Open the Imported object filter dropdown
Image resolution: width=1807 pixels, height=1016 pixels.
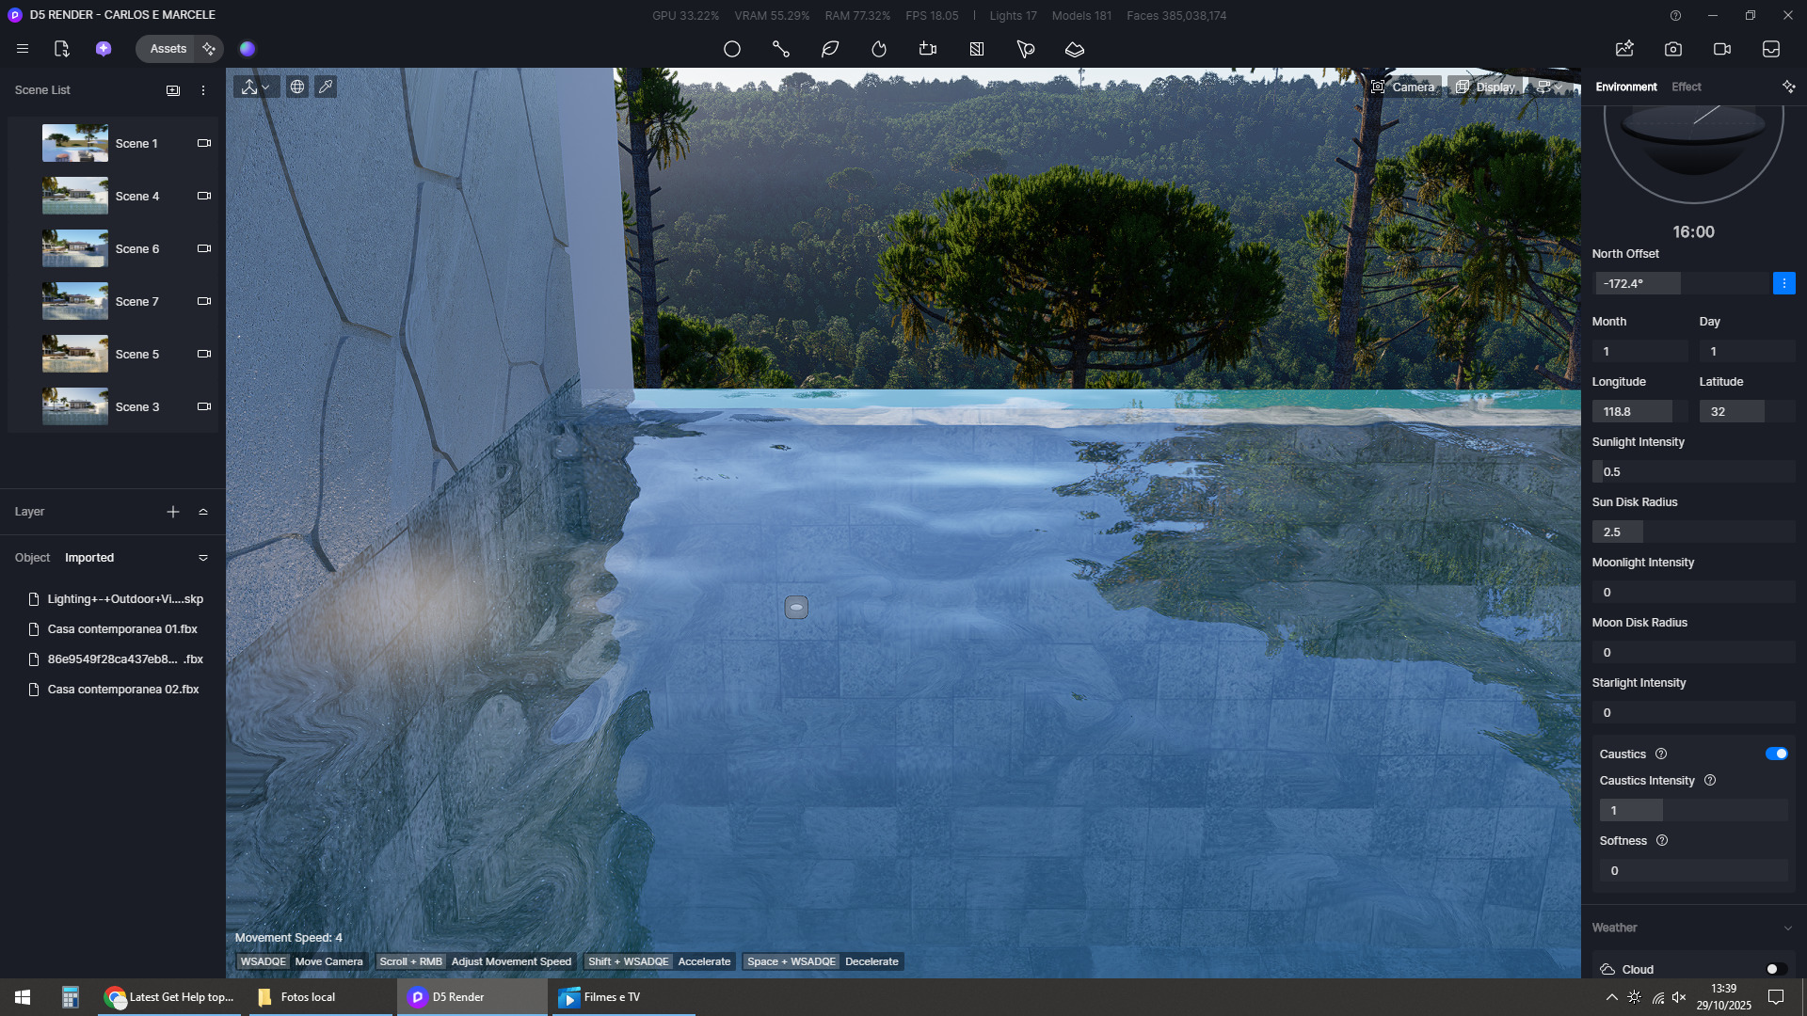point(203,558)
